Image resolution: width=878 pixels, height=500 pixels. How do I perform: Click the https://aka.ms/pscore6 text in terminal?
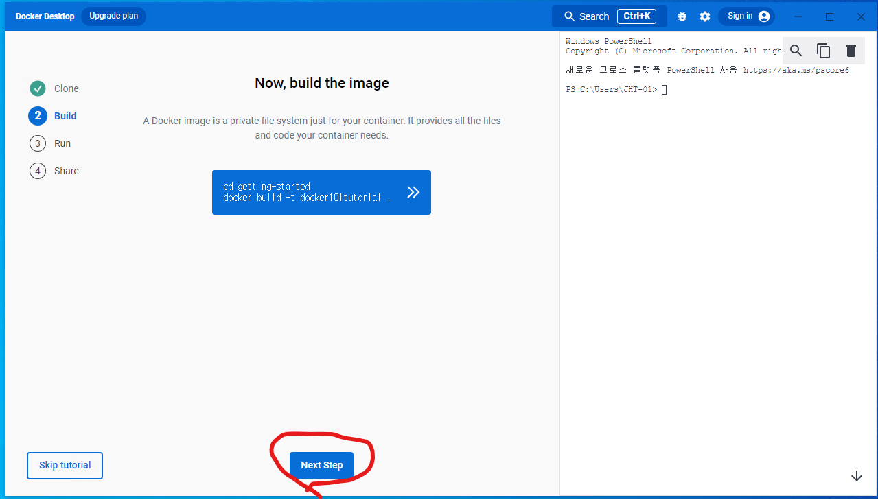pyautogui.click(x=796, y=71)
